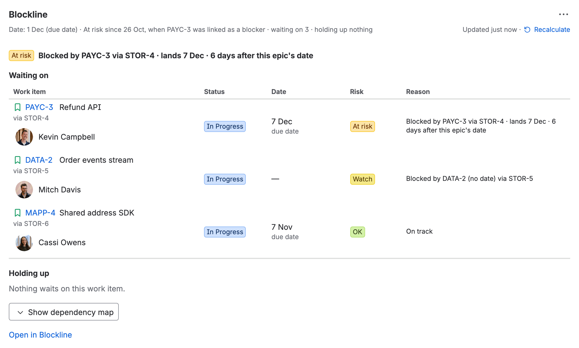Click the Date column header
This screenshot has height=348, width=579.
279,92
